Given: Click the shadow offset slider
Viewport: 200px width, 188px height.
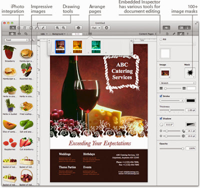Looking at the screenshot, I should pyautogui.click(x=172, y=131).
